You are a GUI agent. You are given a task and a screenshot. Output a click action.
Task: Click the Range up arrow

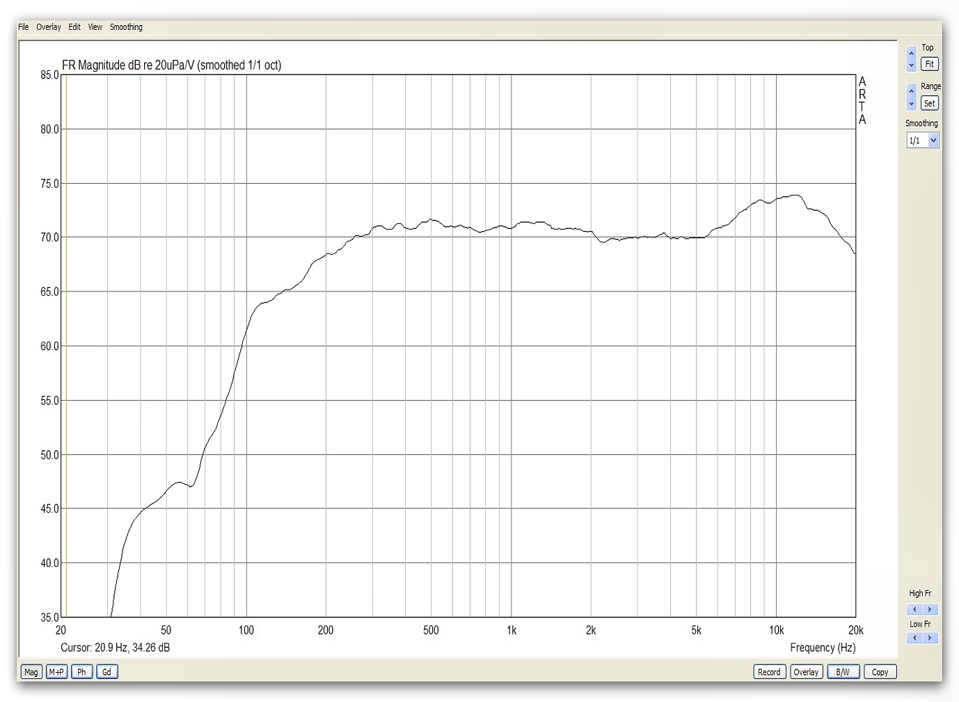pos(911,91)
